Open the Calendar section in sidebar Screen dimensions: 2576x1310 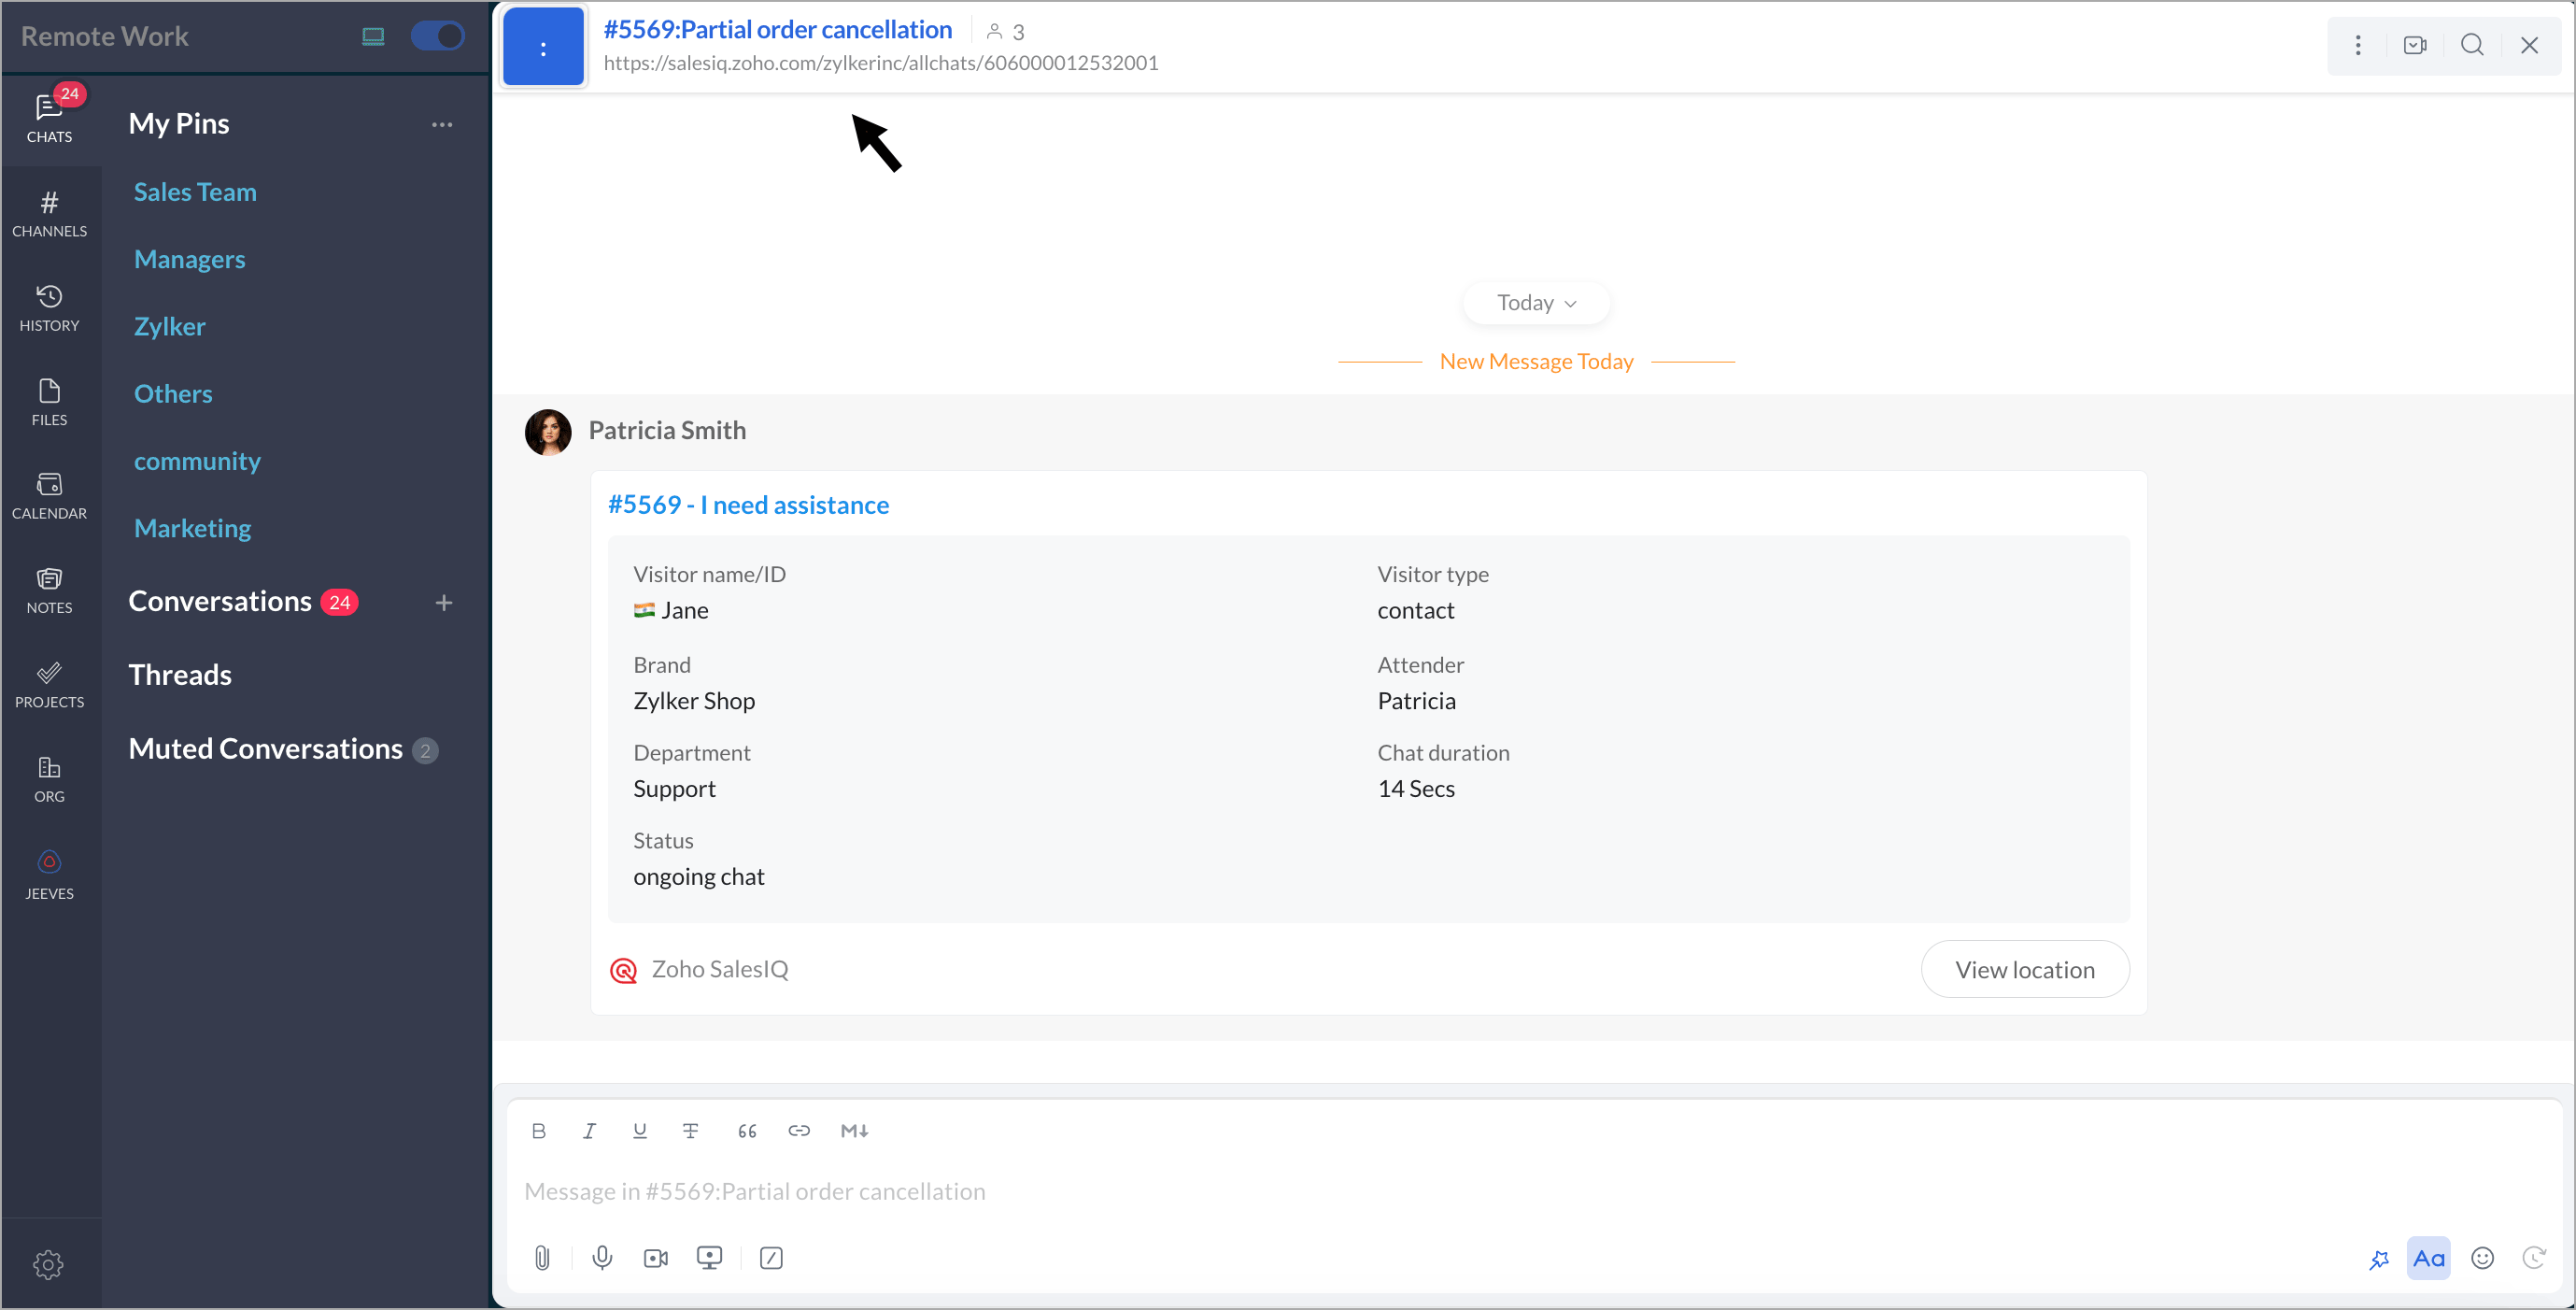[x=49, y=495]
